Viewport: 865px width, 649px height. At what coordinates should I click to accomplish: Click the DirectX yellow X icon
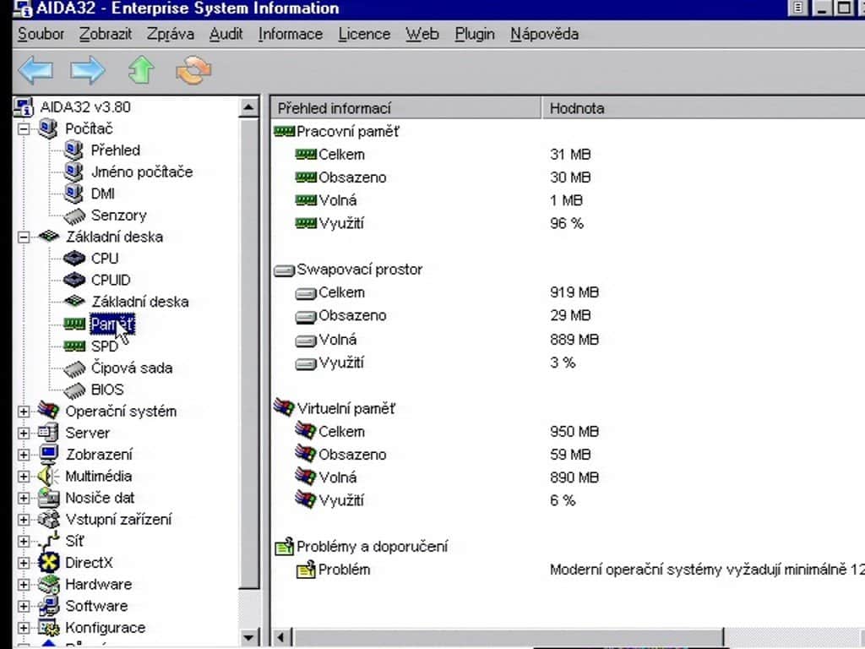pyautogui.click(x=48, y=562)
